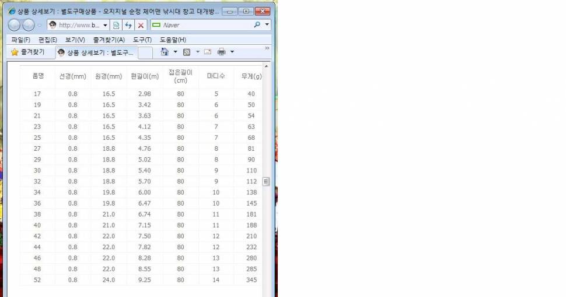Click the 345 weight value
Screen dimensions: 566x297
251,280
